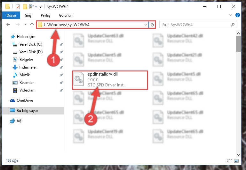
Task: Open recent locations dropdown arrow
Action: 25,24
